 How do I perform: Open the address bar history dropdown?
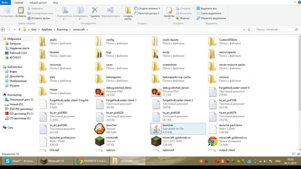(x=244, y=30)
